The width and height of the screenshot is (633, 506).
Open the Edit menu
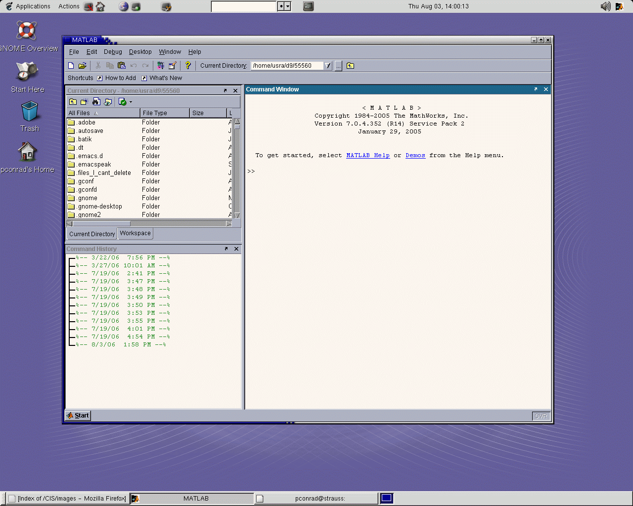(x=92, y=52)
